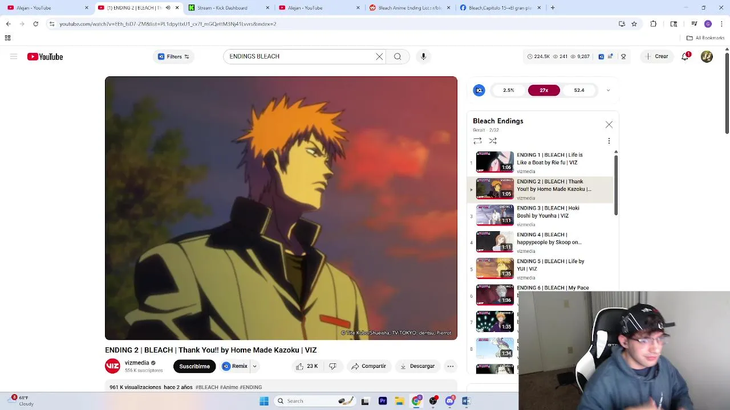Toggle loop for the playlist

click(x=477, y=141)
